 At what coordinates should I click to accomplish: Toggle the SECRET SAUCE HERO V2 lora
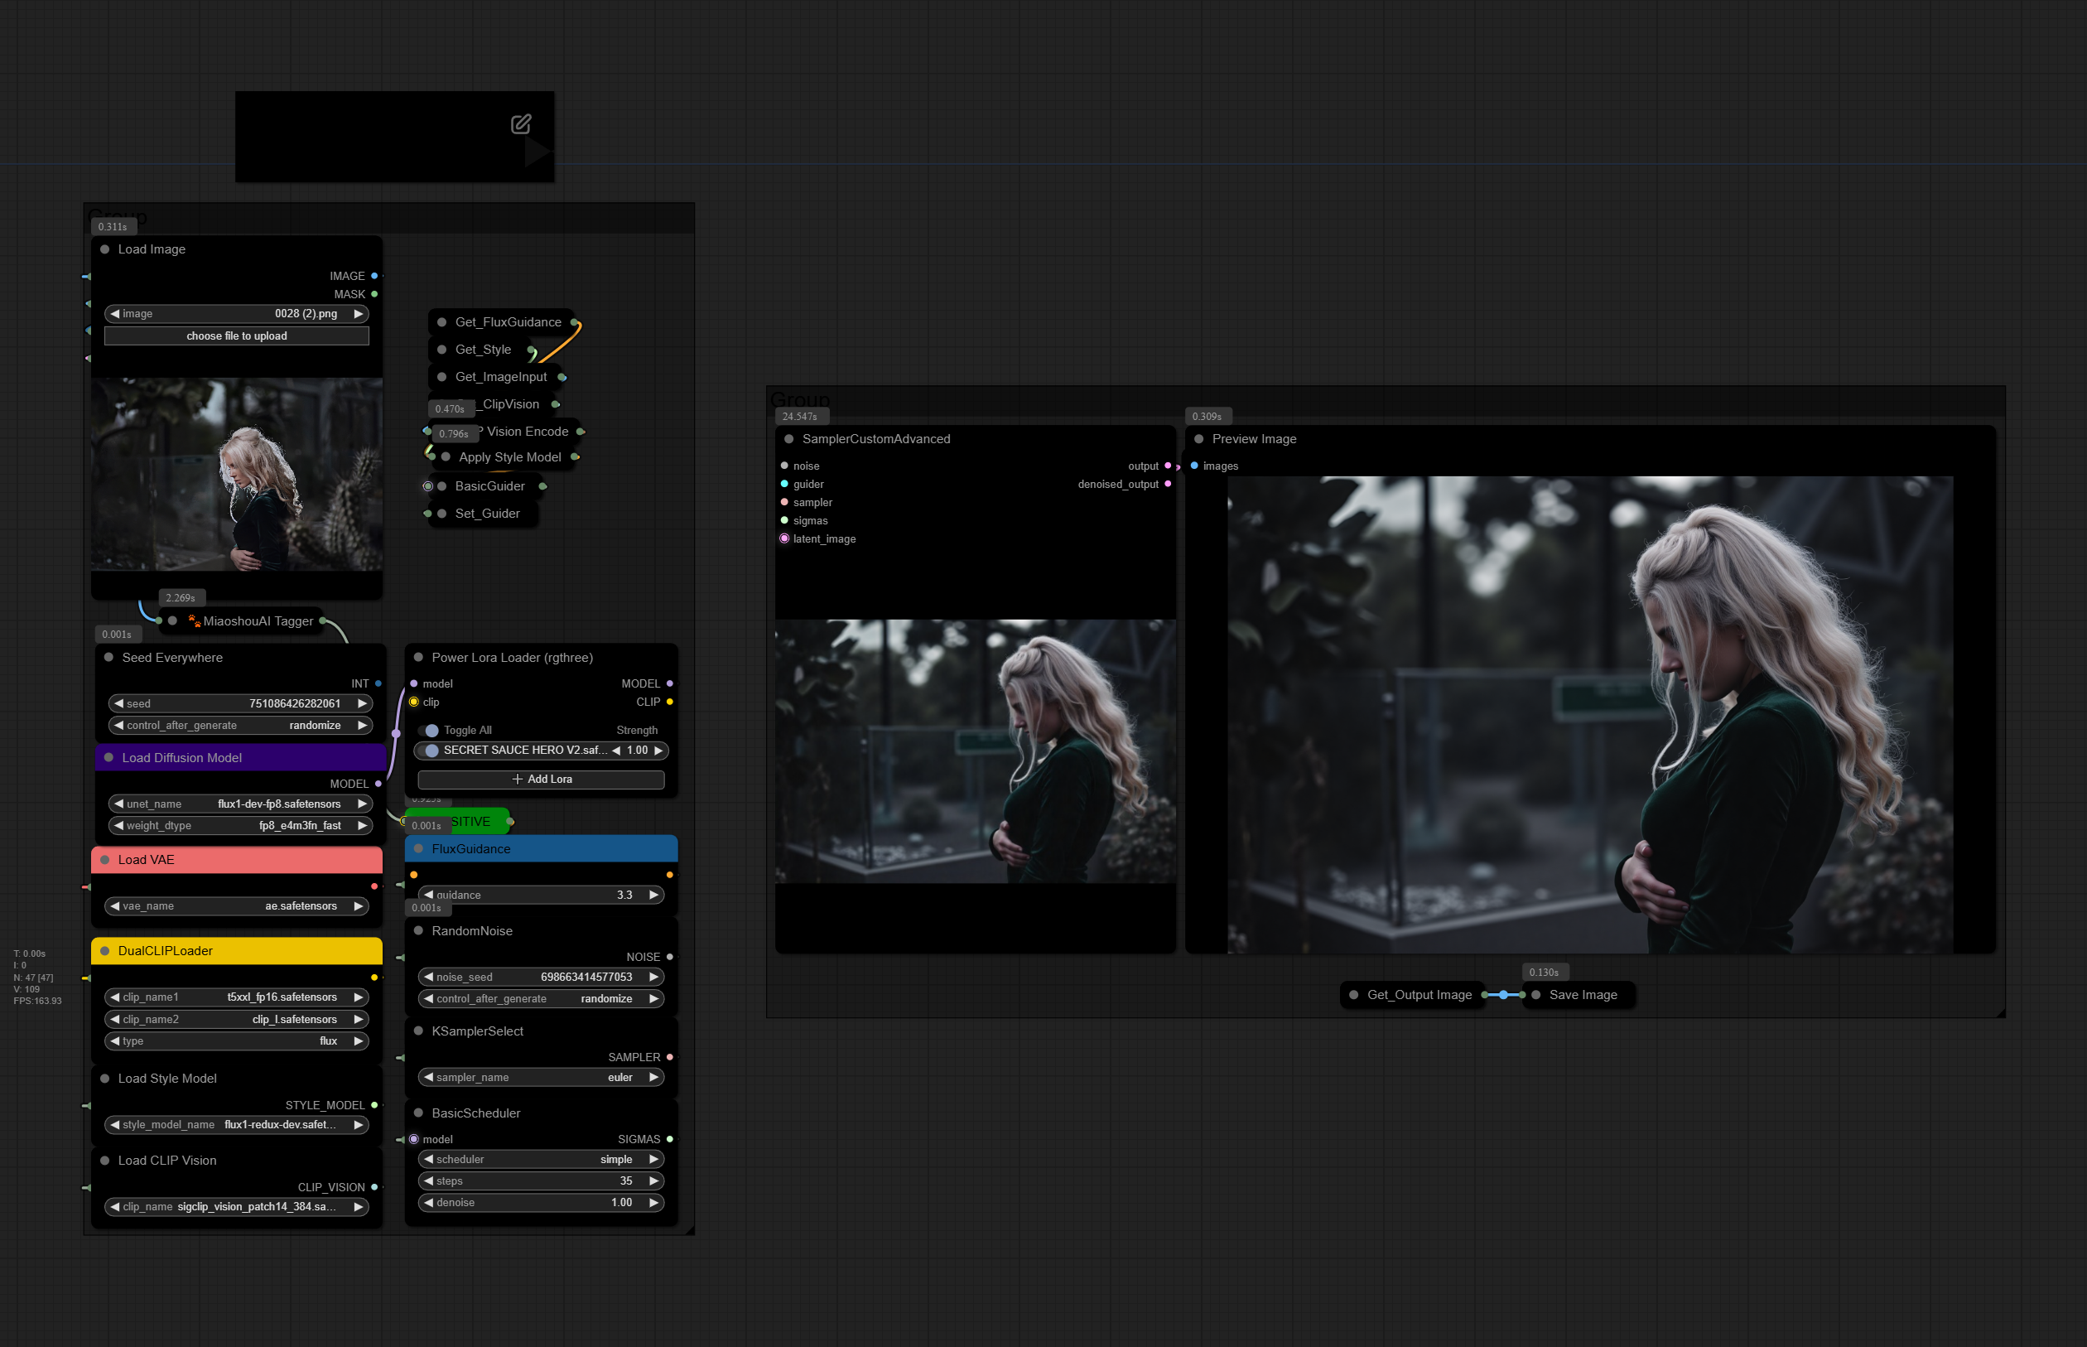click(429, 751)
